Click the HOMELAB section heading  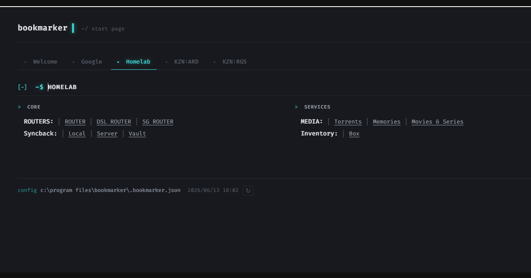point(62,87)
